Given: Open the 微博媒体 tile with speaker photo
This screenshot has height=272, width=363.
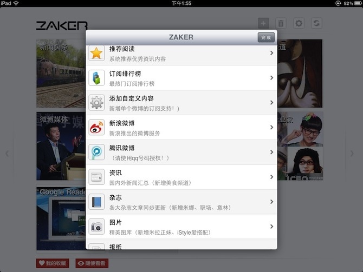Looking at the screenshot, I should pos(61,146).
